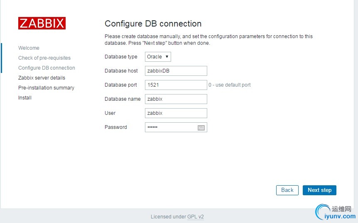This screenshot has height=223, width=358.
Task: Click the ZABBIX logo
Action: click(42, 23)
